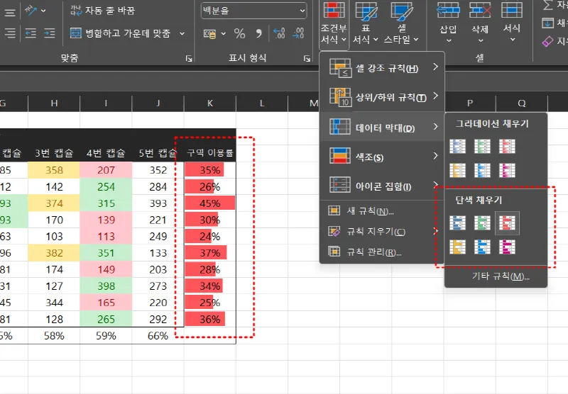Choose the green gradient fill data bar
The width and height of the screenshot is (568, 394).
[482, 147]
